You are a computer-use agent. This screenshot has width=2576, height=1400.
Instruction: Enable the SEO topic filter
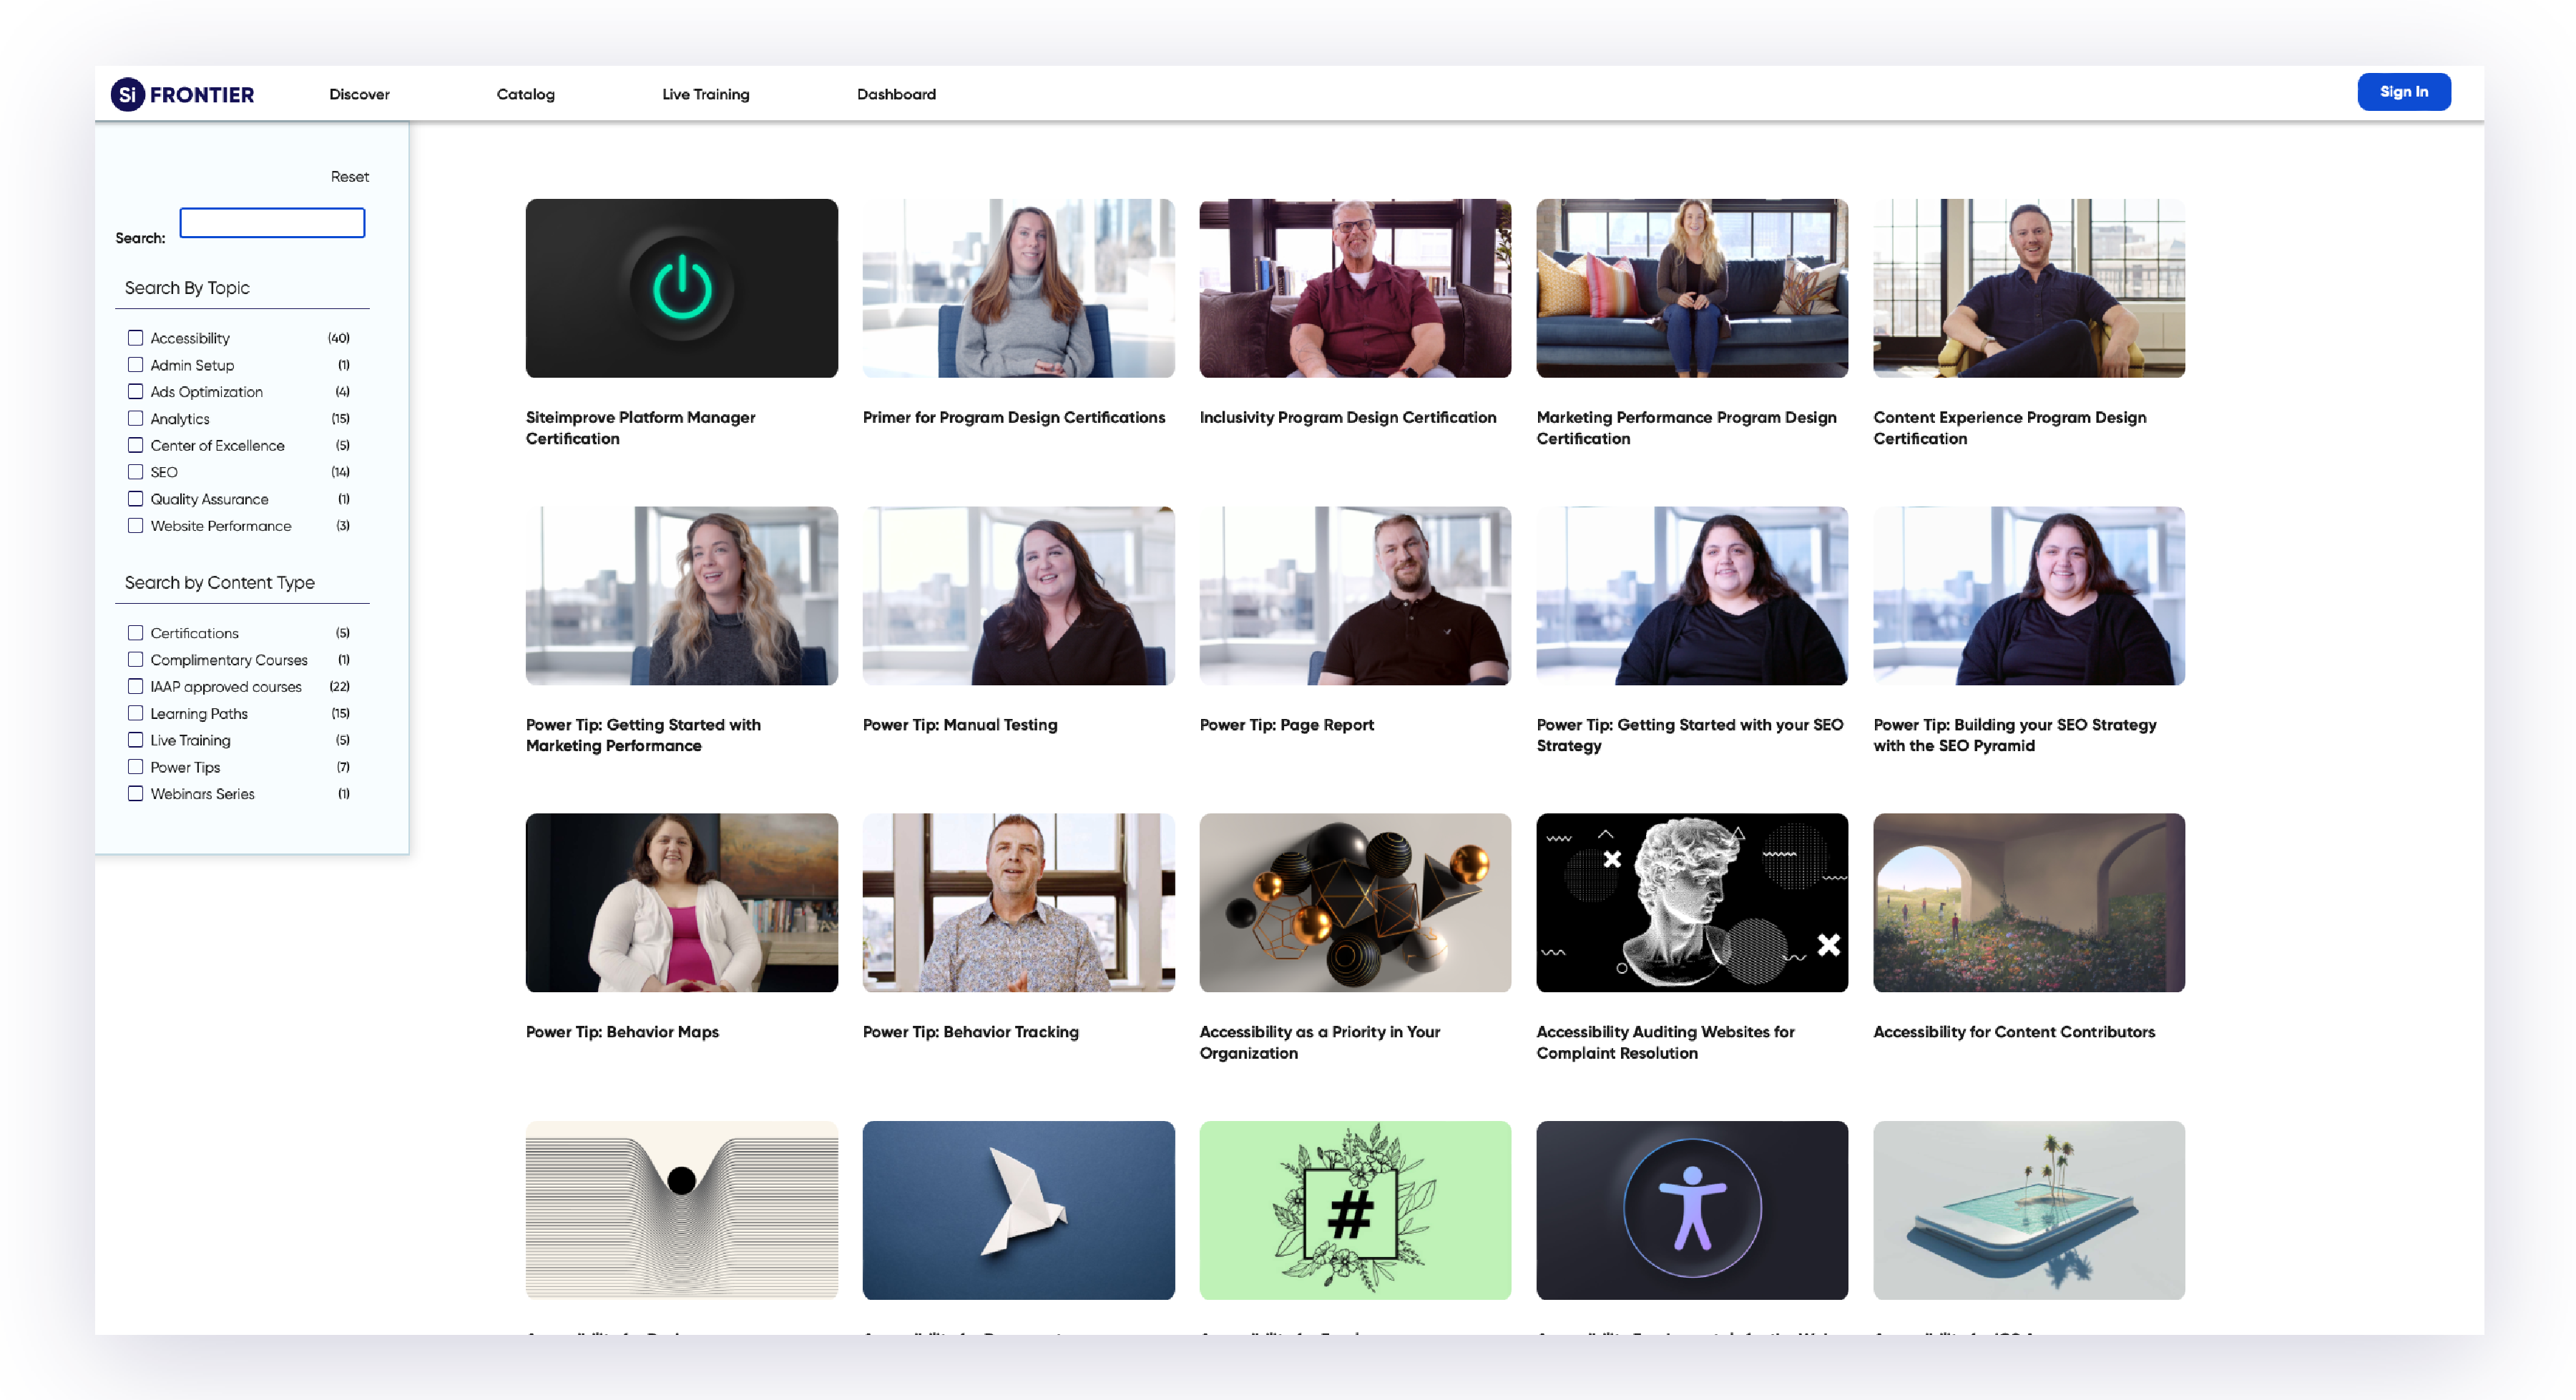(x=135, y=472)
